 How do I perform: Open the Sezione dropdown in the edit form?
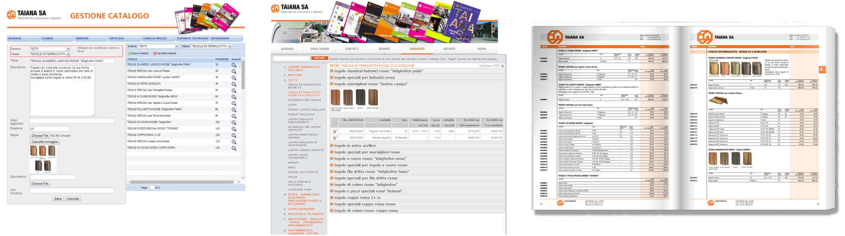tap(68, 49)
